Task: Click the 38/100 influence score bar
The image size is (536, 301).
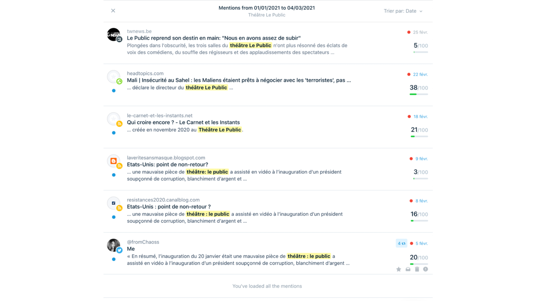Action: pyautogui.click(x=419, y=94)
